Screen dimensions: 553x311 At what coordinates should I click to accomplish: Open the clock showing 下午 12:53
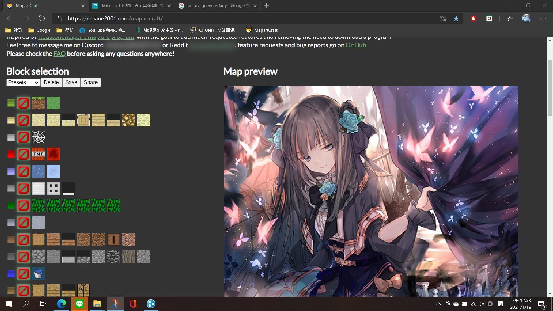(x=520, y=304)
